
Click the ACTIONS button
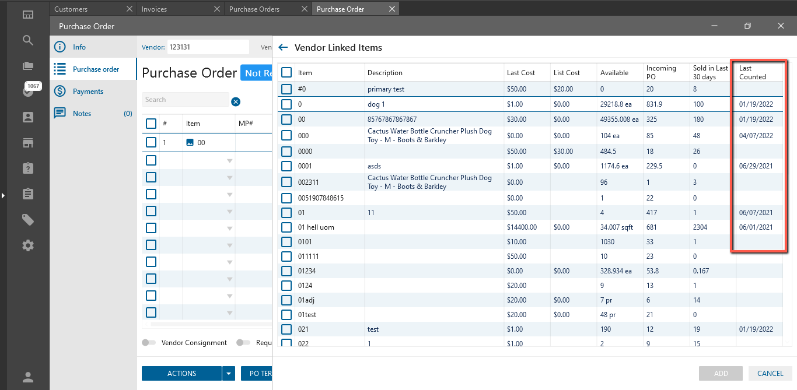pos(181,374)
